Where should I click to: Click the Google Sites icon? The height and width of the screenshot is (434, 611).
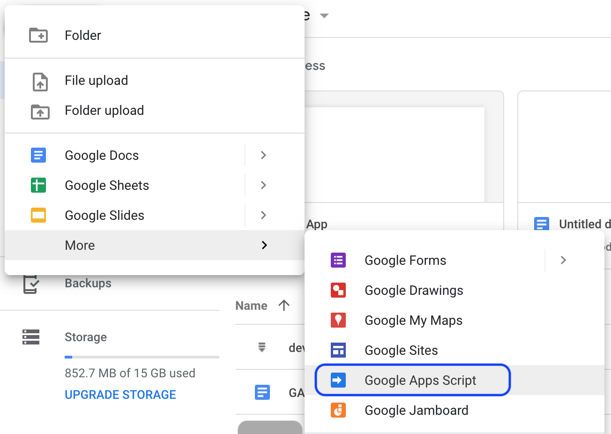click(338, 350)
